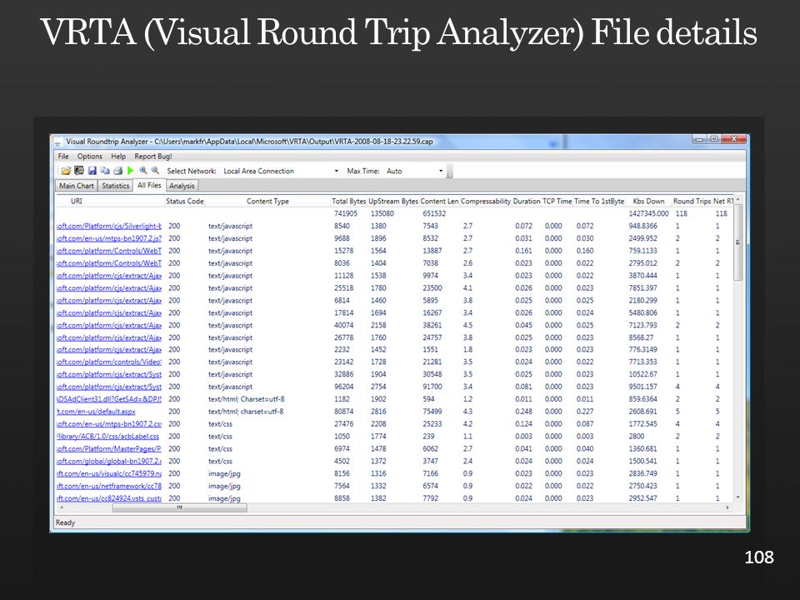
Task: Open the Platform/MasterPages URI link
Action: [108, 448]
